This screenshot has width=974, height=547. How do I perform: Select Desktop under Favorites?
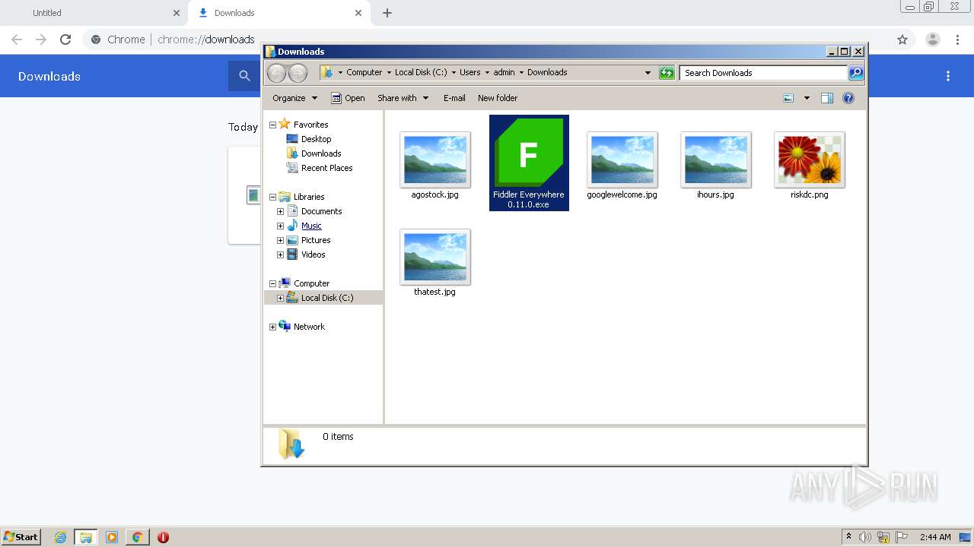(316, 139)
